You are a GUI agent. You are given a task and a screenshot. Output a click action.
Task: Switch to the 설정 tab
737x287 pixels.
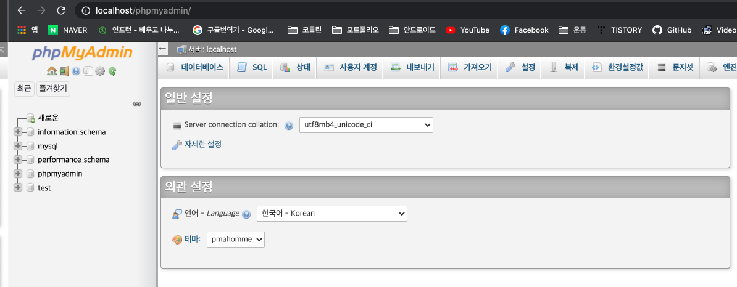point(520,68)
